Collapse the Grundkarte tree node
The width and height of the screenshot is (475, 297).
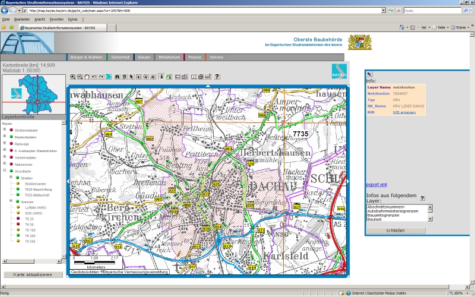5,171
